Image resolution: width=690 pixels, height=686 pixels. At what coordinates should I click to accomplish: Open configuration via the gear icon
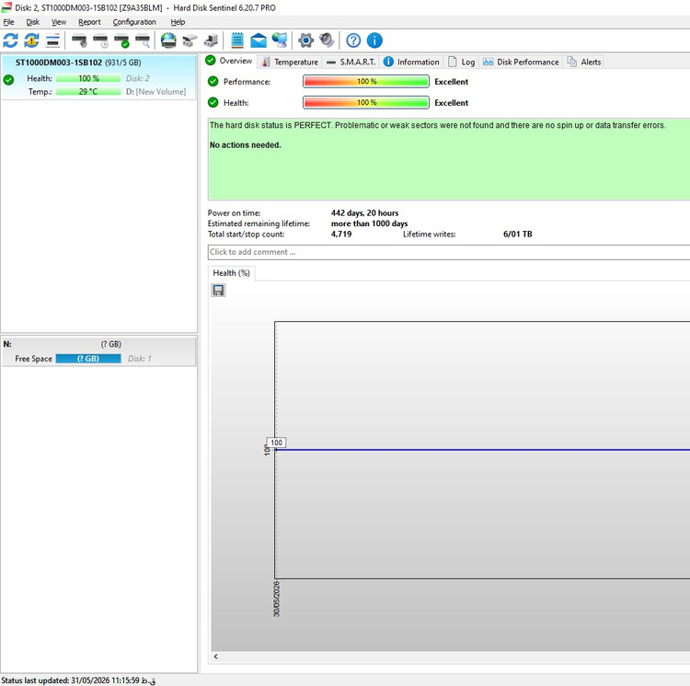(305, 40)
